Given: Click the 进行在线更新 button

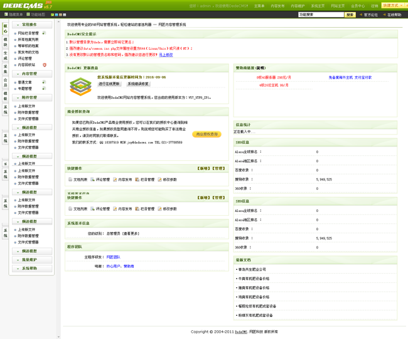Looking at the screenshot, I should (109, 84).
